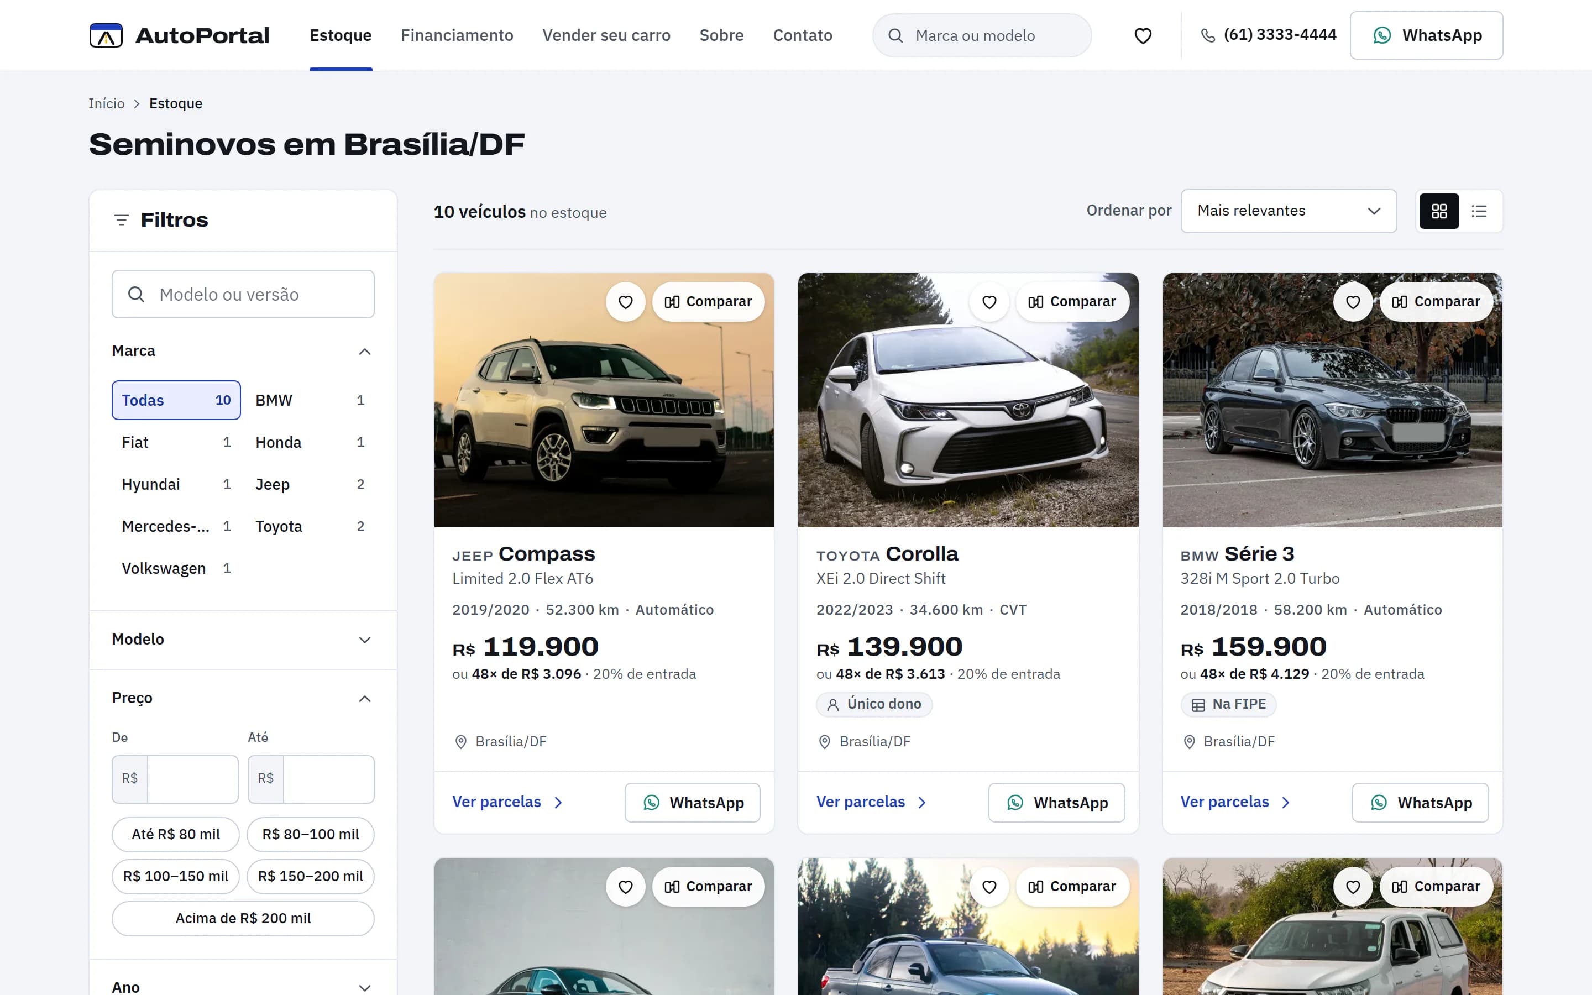The height and width of the screenshot is (995, 1592).
Task: Open favorites heart icon in header
Action: (x=1143, y=35)
